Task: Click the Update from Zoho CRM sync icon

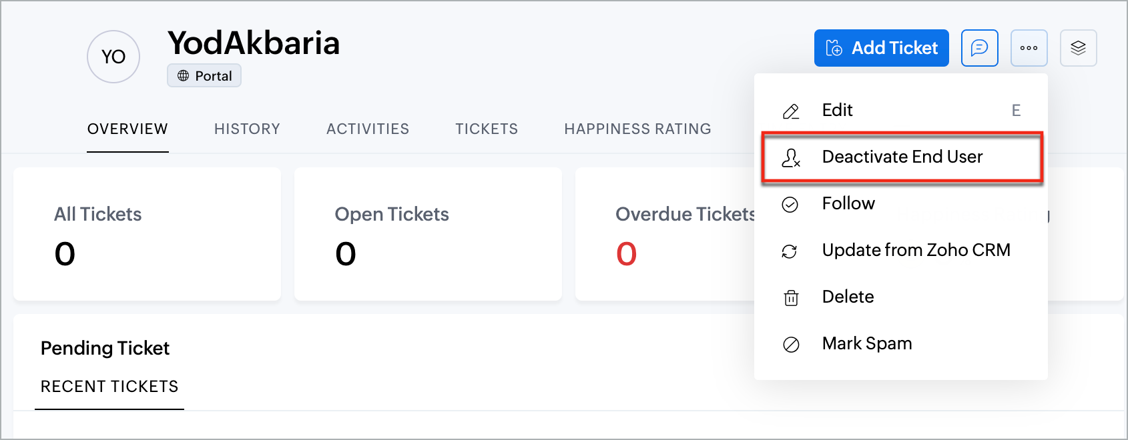Action: [x=790, y=251]
